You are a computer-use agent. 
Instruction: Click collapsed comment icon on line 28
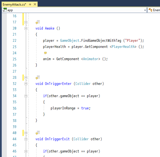click(38, 77)
